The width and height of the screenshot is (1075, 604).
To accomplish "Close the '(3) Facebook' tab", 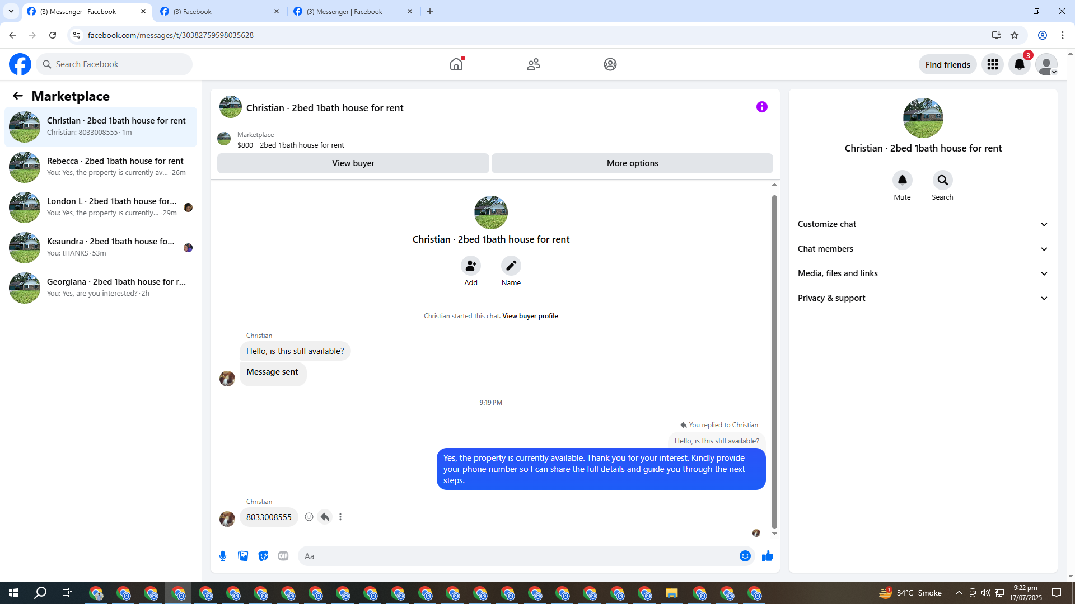I will tap(277, 11).
